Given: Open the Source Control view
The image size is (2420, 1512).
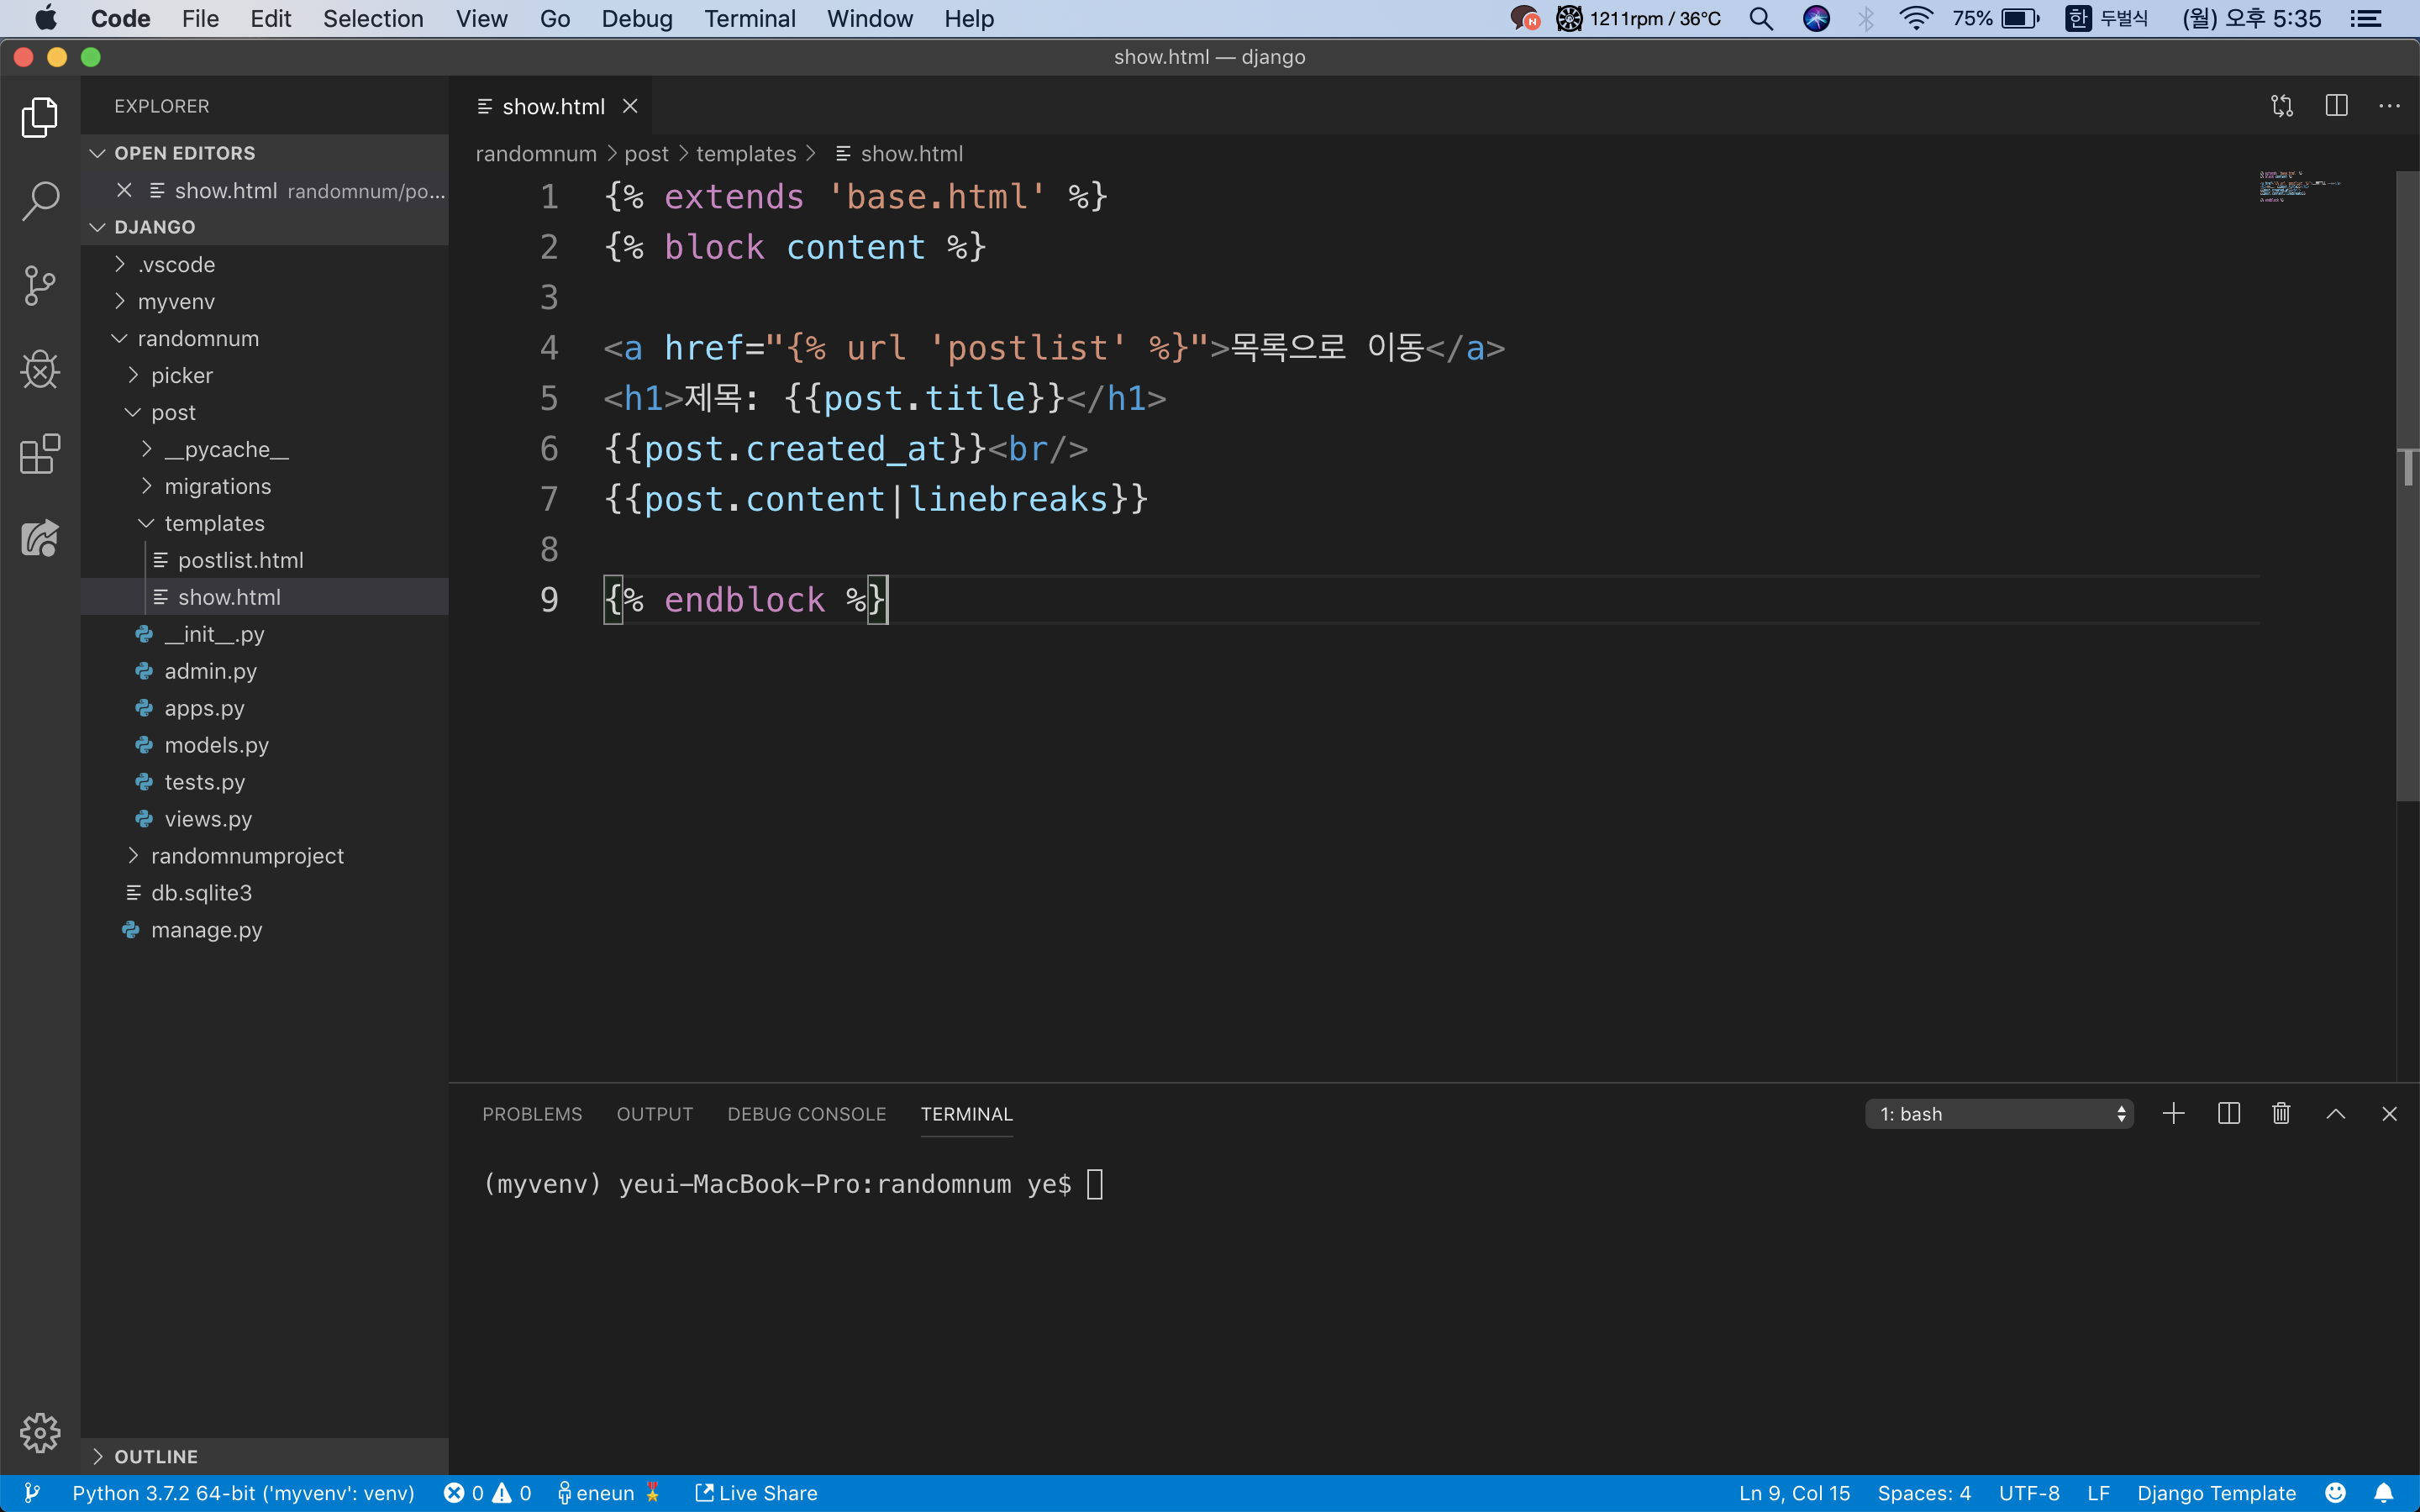Looking at the screenshot, I should point(40,286).
